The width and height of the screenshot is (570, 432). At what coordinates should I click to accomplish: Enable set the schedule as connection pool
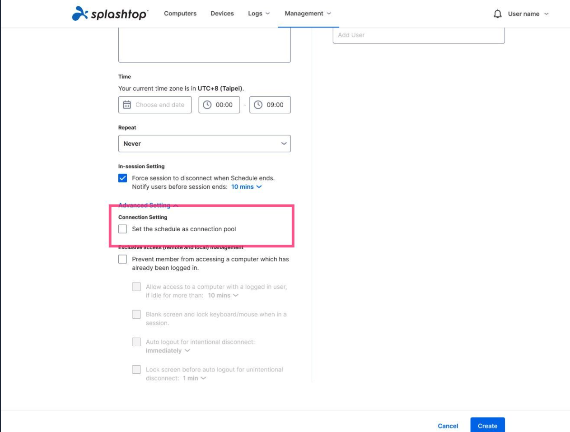(x=122, y=229)
